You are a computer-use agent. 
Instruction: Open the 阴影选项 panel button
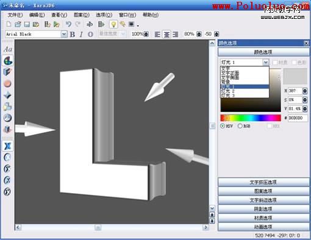[263, 209]
